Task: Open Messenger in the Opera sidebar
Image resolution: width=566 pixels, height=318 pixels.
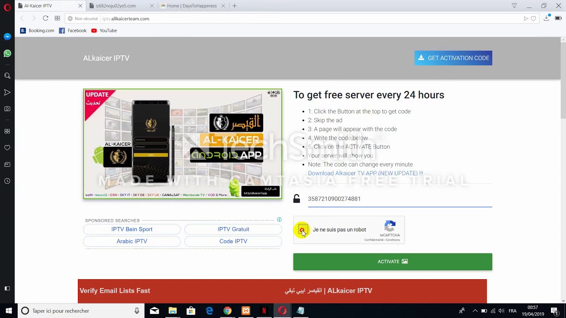Action: pos(7,37)
